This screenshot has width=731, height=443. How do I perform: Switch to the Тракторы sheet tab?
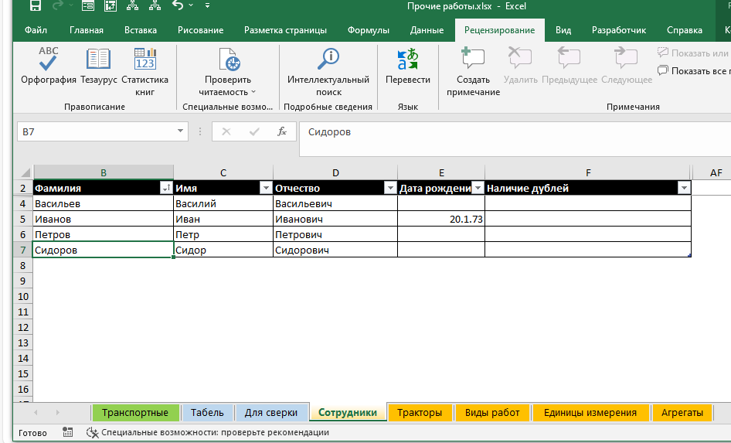coord(420,412)
